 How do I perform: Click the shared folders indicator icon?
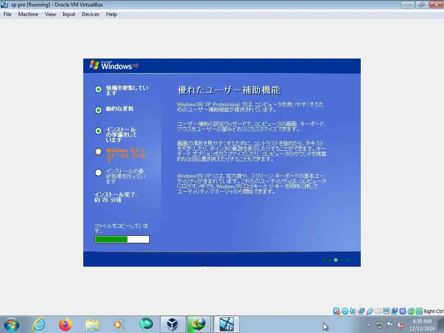click(378, 311)
